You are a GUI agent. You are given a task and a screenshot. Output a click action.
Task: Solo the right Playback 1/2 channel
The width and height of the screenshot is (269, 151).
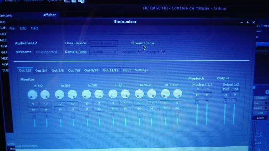(207, 89)
